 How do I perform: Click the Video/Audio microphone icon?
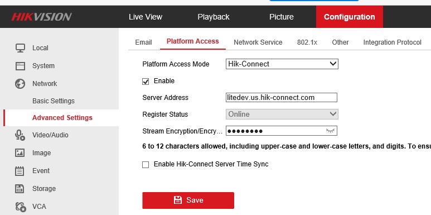pos(20,136)
